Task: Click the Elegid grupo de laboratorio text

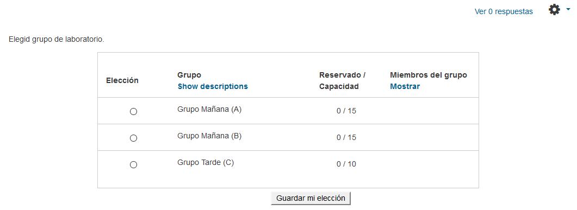Action: 57,39
